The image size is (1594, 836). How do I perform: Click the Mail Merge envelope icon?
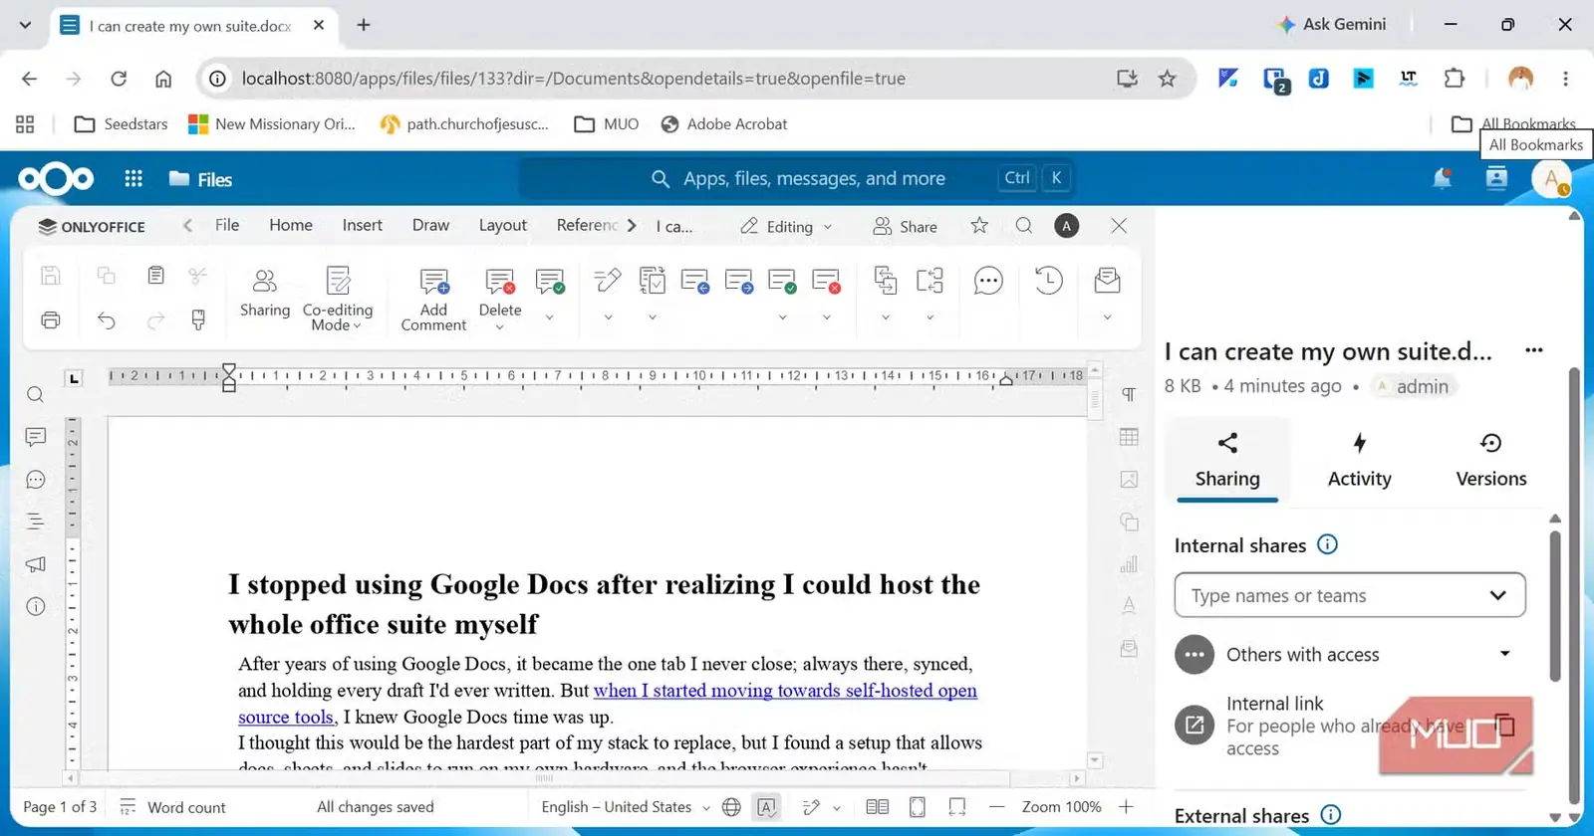(1107, 281)
